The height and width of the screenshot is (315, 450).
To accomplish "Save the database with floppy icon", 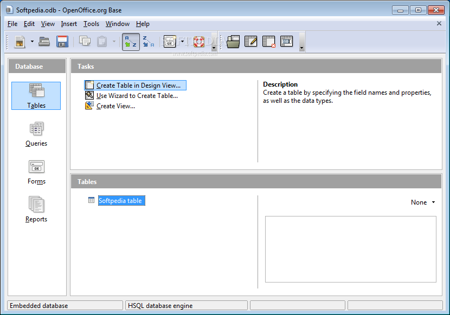I will click(x=62, y=42).
